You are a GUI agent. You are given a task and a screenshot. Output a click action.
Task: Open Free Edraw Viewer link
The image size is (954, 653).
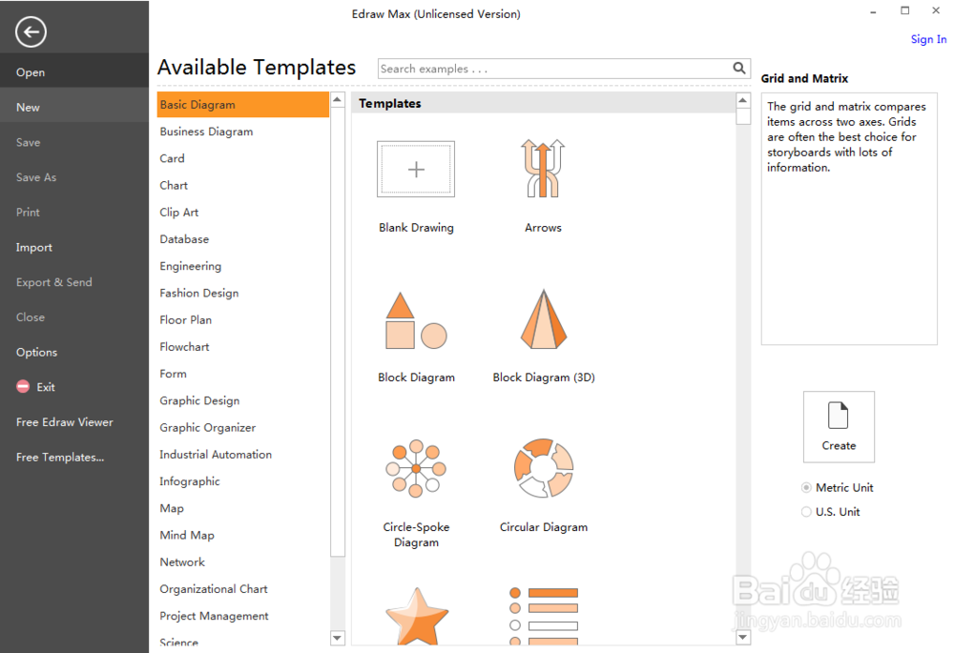click(x=65, y=422)
